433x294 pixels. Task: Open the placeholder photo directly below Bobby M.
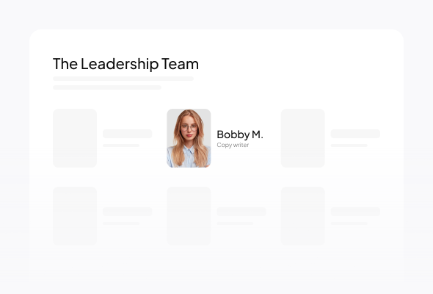click(189, 216)
